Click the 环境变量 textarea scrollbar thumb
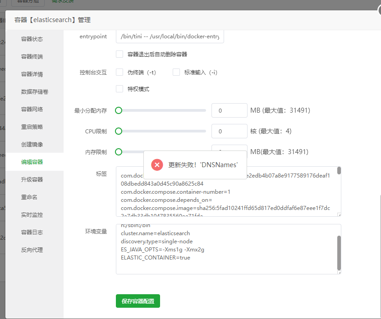 coord(339,253)
